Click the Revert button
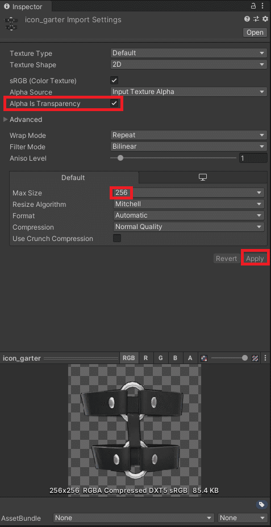Screen dimensions: 271x527 click(227, 259)
